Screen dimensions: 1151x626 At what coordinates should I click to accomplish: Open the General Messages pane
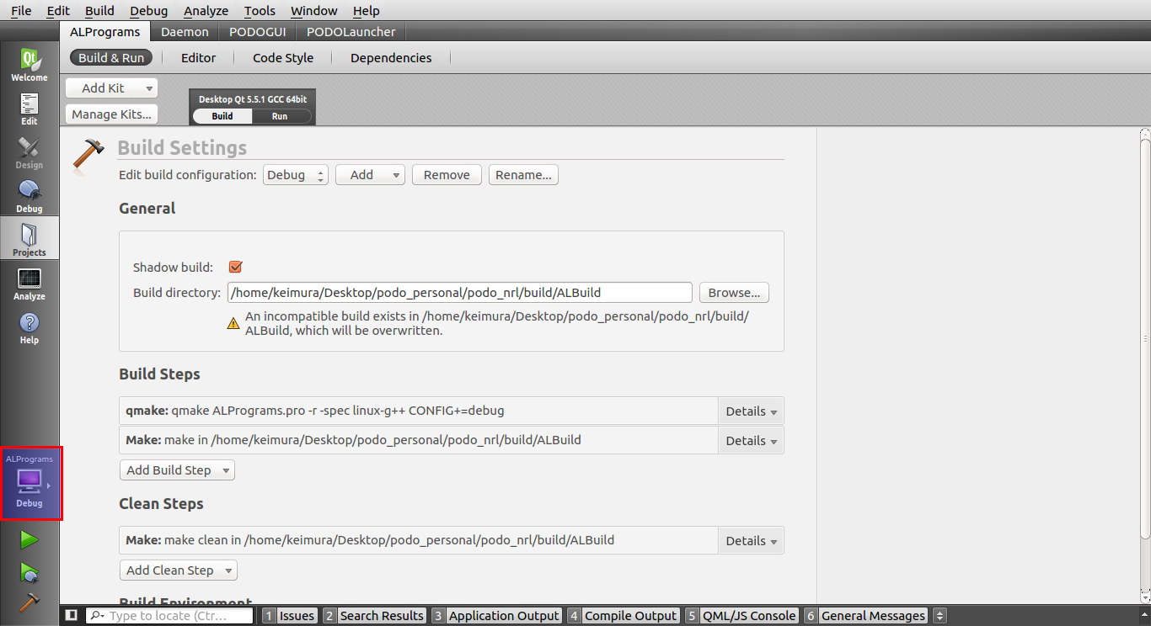click(865, 616)
